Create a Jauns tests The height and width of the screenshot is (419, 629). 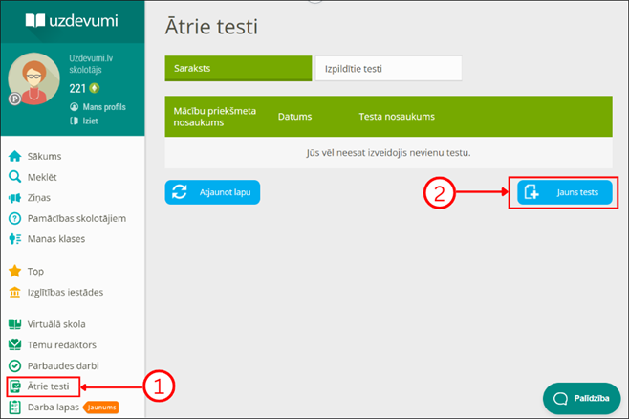click(564, 192)
